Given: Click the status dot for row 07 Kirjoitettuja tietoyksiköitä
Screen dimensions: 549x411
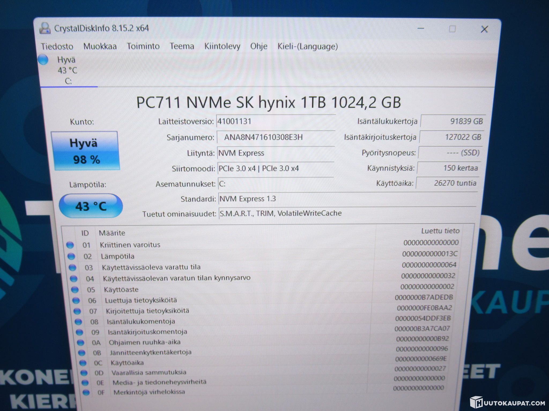Looking at the screenshot, I should [x=77, y=311].
